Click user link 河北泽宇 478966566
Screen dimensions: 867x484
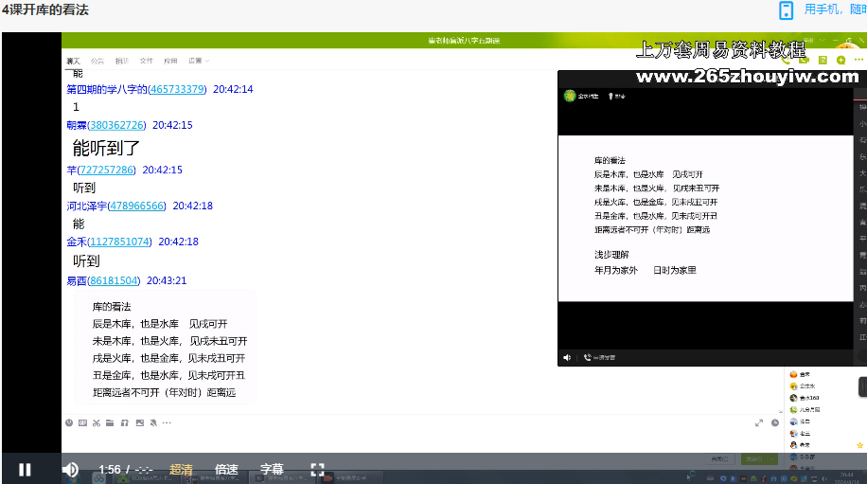[136, 206]
